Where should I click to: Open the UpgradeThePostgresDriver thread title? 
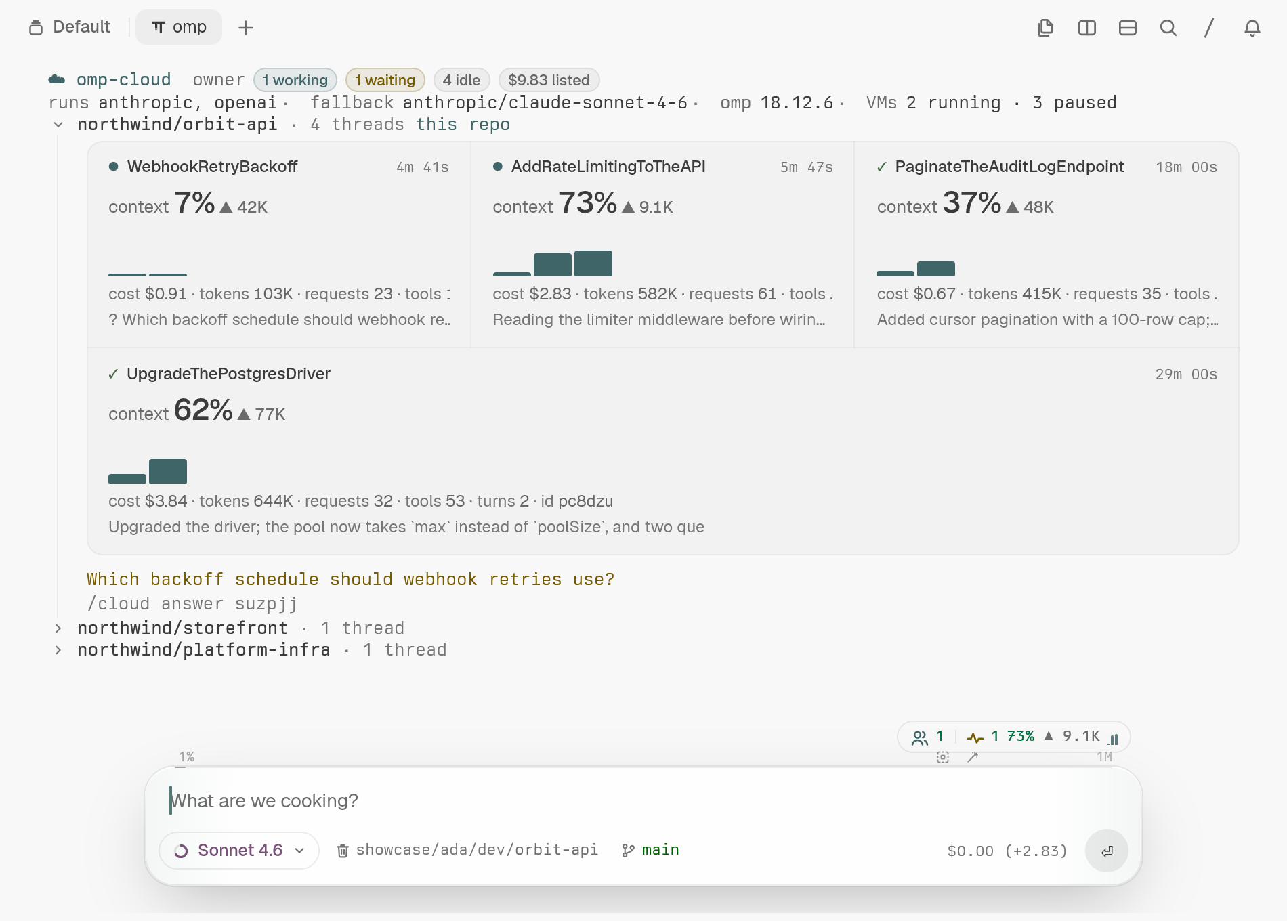[x=228, y=374]
